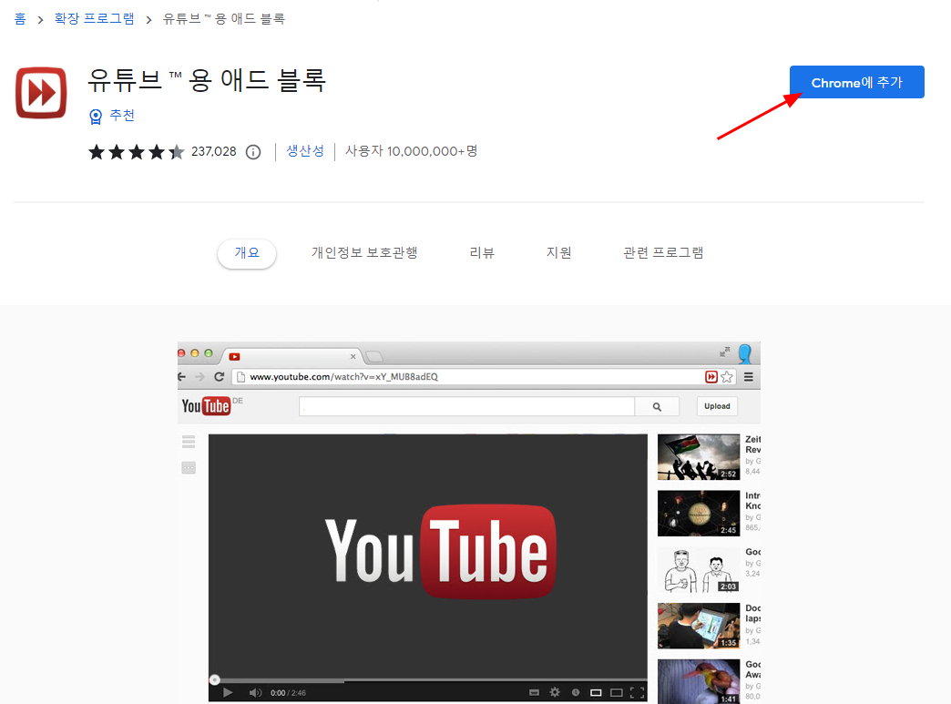This screenshot has height=704, width=951.
Task: Click the red Adblock for YouTube logo
Action: [41, 92]
